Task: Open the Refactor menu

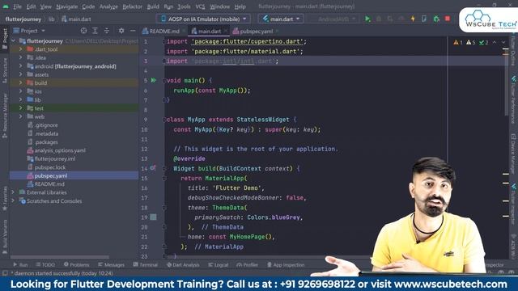Action: pyautogui.click(x=132, y=6)
